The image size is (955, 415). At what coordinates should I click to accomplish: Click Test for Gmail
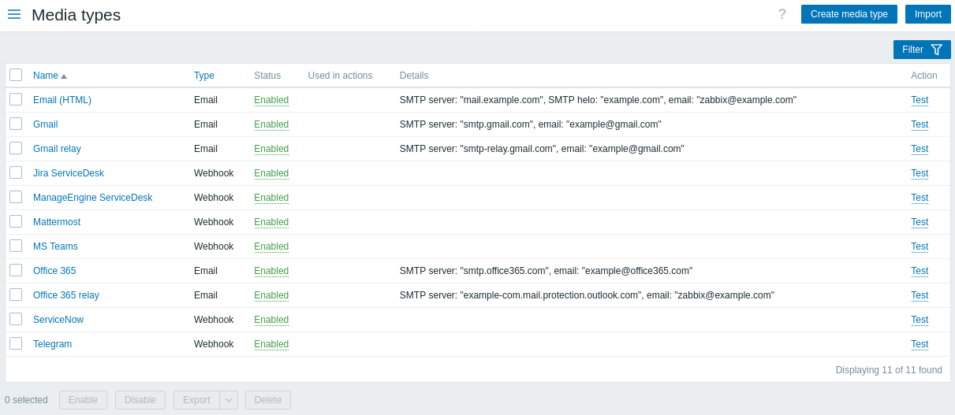point(920,124)
